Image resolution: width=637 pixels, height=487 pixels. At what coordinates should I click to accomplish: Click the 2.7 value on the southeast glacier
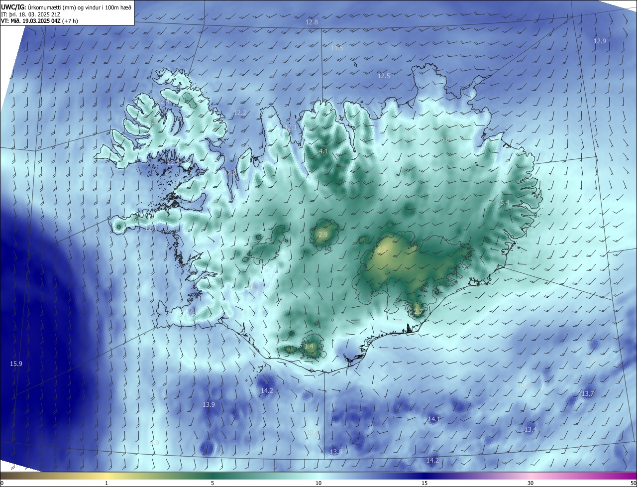[418, 312]
